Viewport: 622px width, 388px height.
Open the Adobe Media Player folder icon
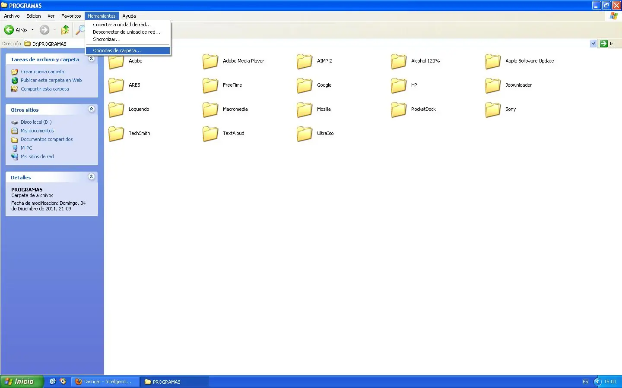(210, 61)
